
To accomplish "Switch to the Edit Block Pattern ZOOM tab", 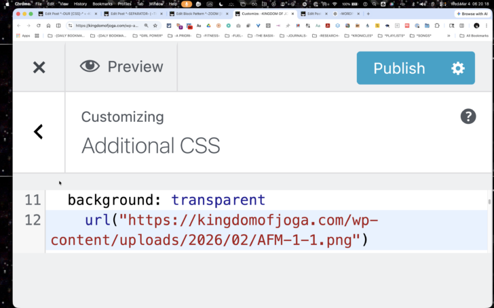I will (x=199, y=14).
